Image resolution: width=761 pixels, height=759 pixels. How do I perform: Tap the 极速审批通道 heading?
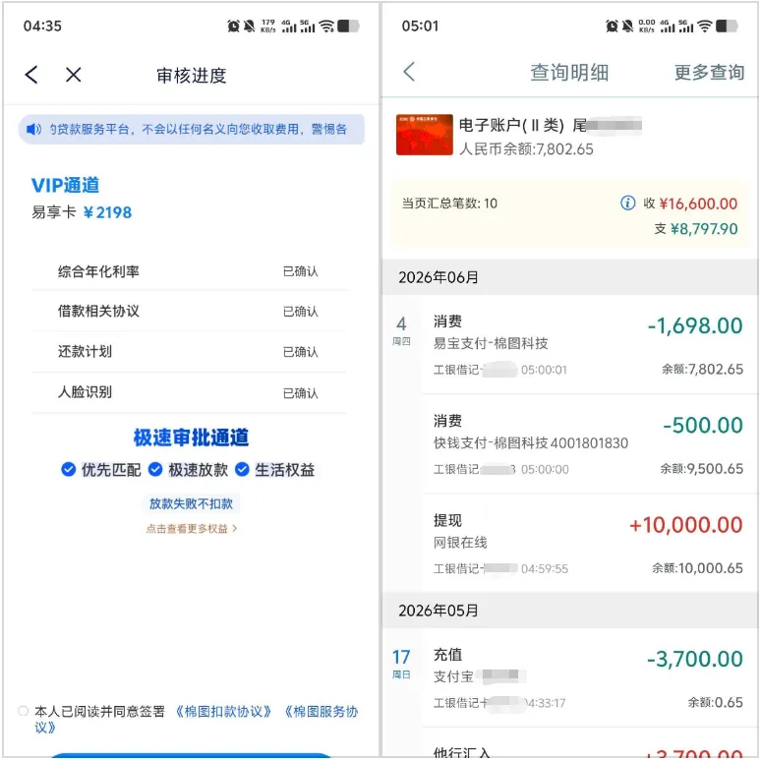pos(191,438)
